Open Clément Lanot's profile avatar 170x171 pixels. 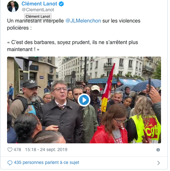[13, 6]
